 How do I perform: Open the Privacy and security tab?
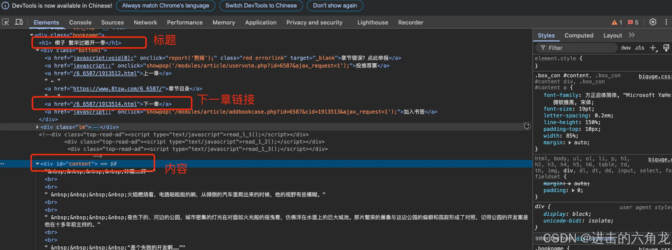point(314,22)
